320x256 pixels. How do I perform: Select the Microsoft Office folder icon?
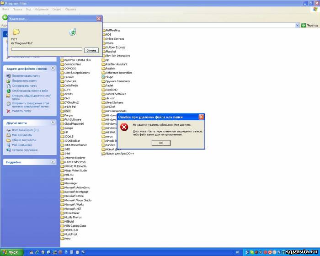(62, 196)
